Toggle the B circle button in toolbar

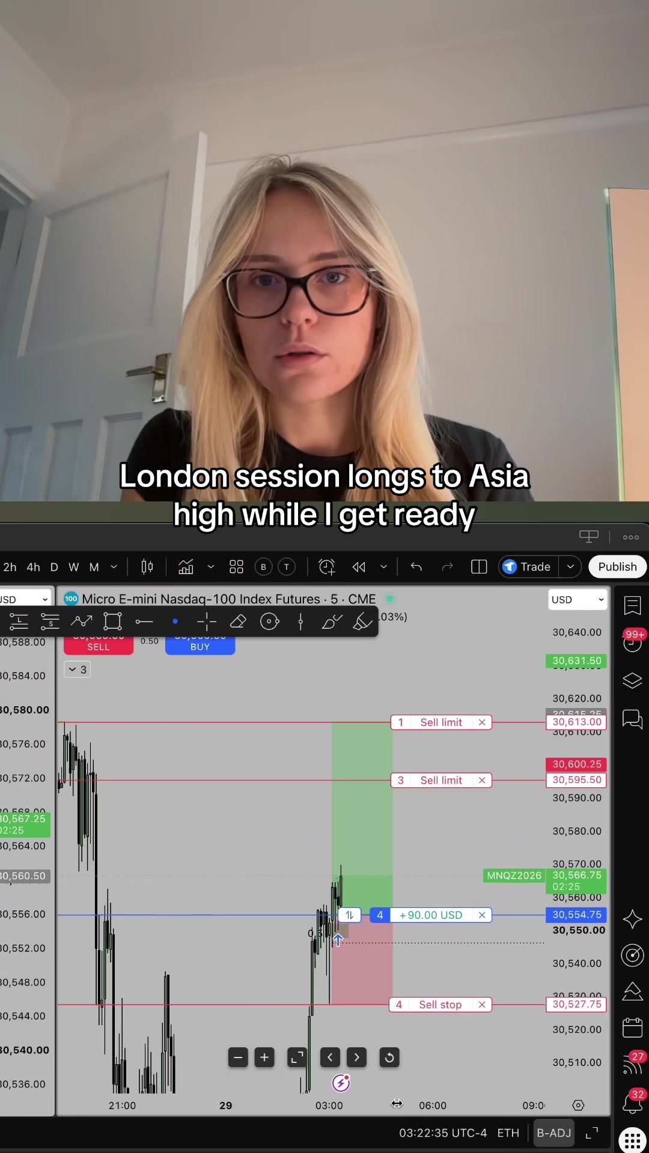pos(263,567)
